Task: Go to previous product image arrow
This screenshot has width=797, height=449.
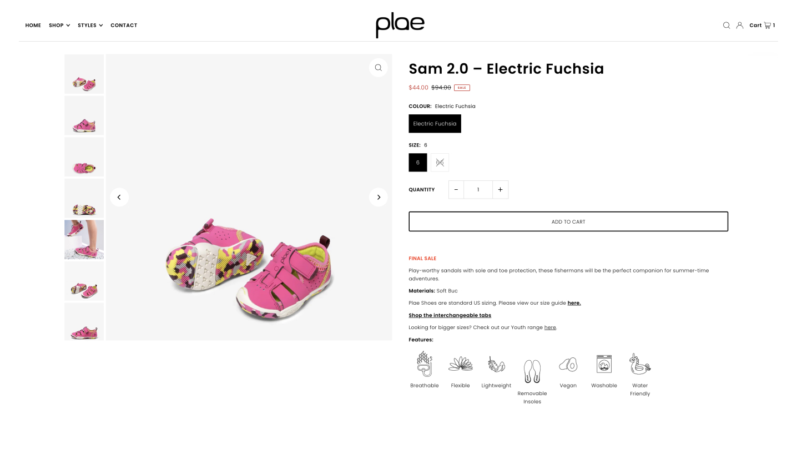Action: click(119, 197)
